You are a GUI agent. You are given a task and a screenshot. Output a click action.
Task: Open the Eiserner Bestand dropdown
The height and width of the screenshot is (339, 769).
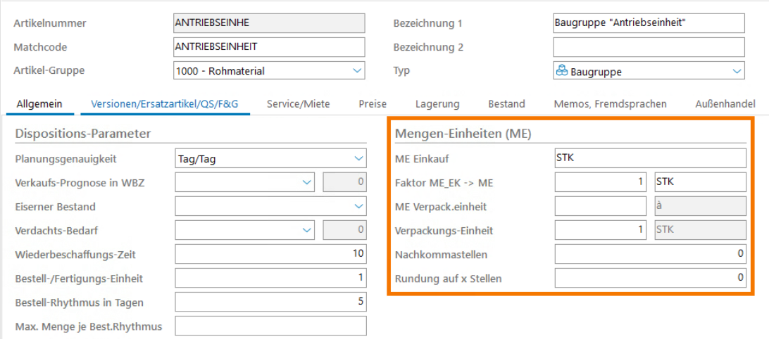pyautogui.click(x=358, y=207)
